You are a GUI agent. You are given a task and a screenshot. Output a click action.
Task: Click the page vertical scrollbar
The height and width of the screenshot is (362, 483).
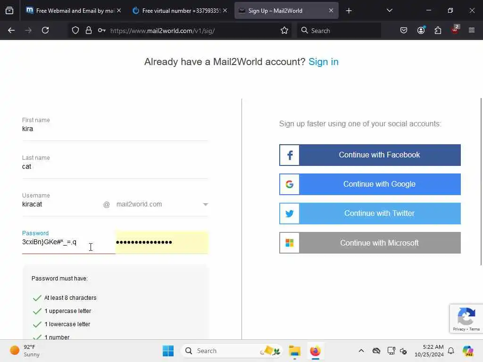(481, 181)
